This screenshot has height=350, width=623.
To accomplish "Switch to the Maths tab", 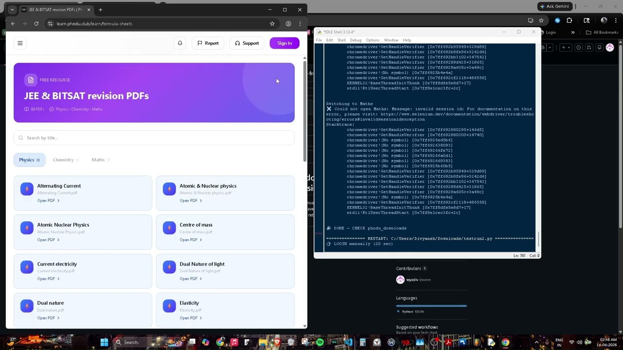I will pyautogui.click(x=100, y=160).
